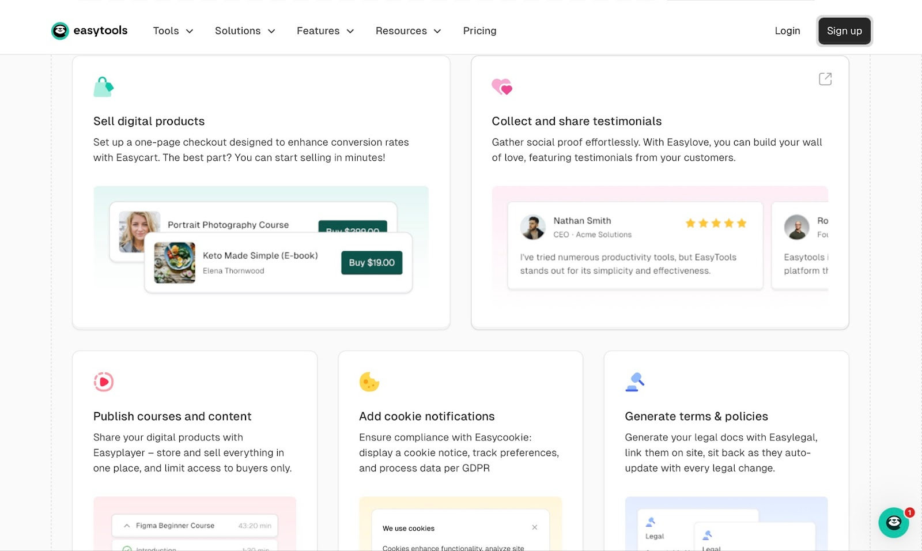Click CEO · Acme Solutions text
The width and height of the screenshot is (922, 551).
(592, 235)
